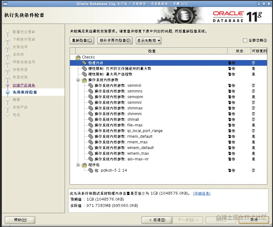Select the 先决条件检查 step in sidebar
The width and height of the screenshot is (273, 227).
tap(25, 92)
